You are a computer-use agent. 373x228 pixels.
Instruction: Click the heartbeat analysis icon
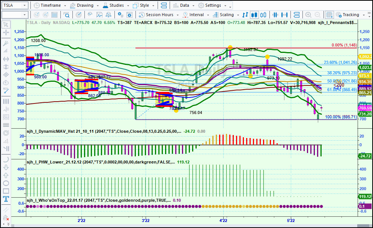click(x=90, y=15)
